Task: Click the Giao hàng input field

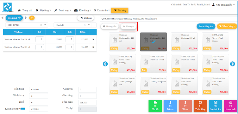Action: tap(87, 96)
